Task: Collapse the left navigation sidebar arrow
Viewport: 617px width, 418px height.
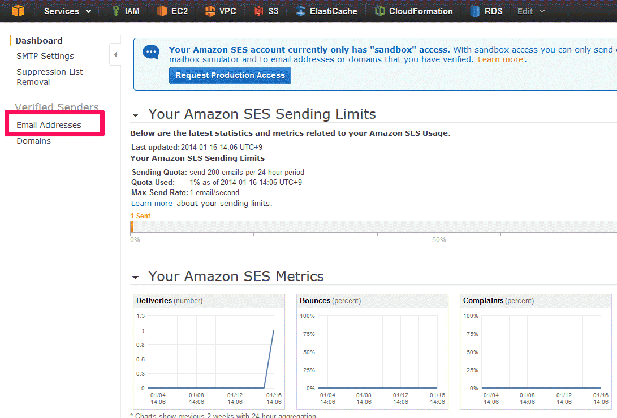Action: coord(115,55)
